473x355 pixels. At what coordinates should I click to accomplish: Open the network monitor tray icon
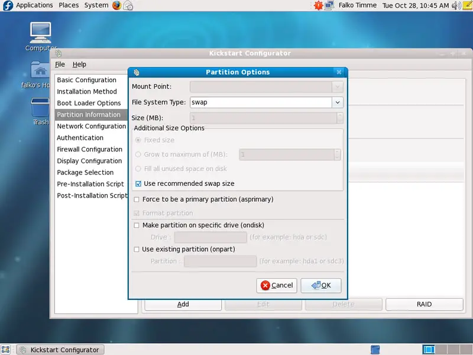tap(329, 5)
